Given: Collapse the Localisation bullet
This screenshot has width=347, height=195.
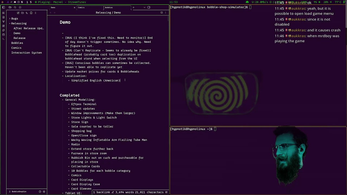Looking at the screenshot, I should [x=63, y=76].
